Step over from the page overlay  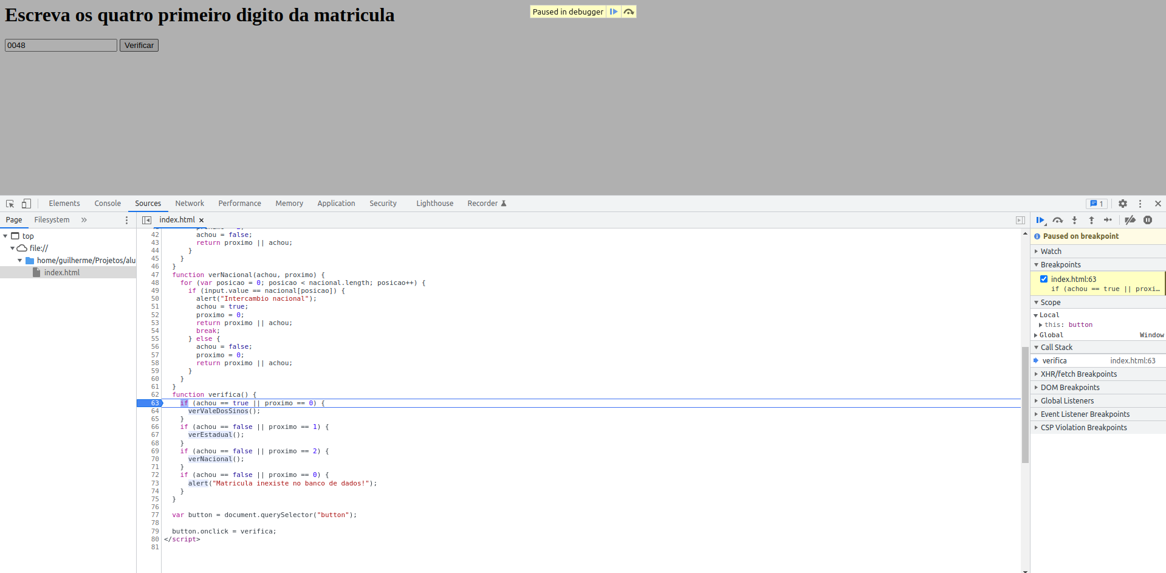(628, 12)
